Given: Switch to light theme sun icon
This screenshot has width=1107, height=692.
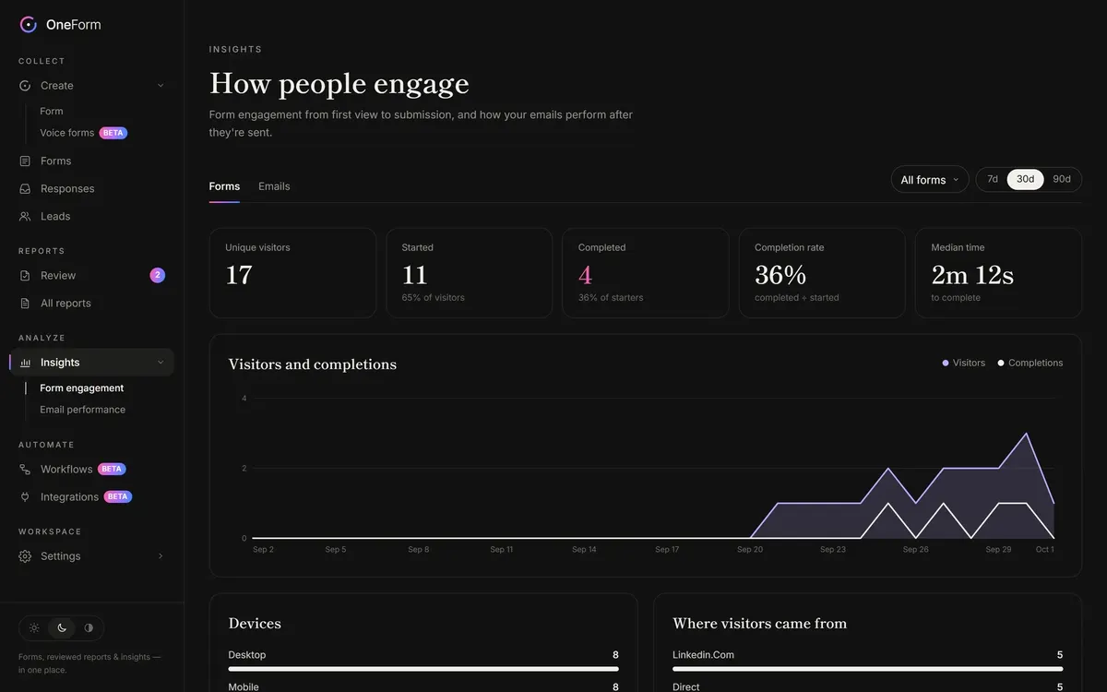Looking at the screenshot, I should coord(34,628).
